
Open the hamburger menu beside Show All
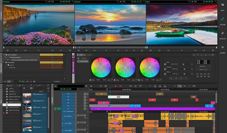coord(20,85)
